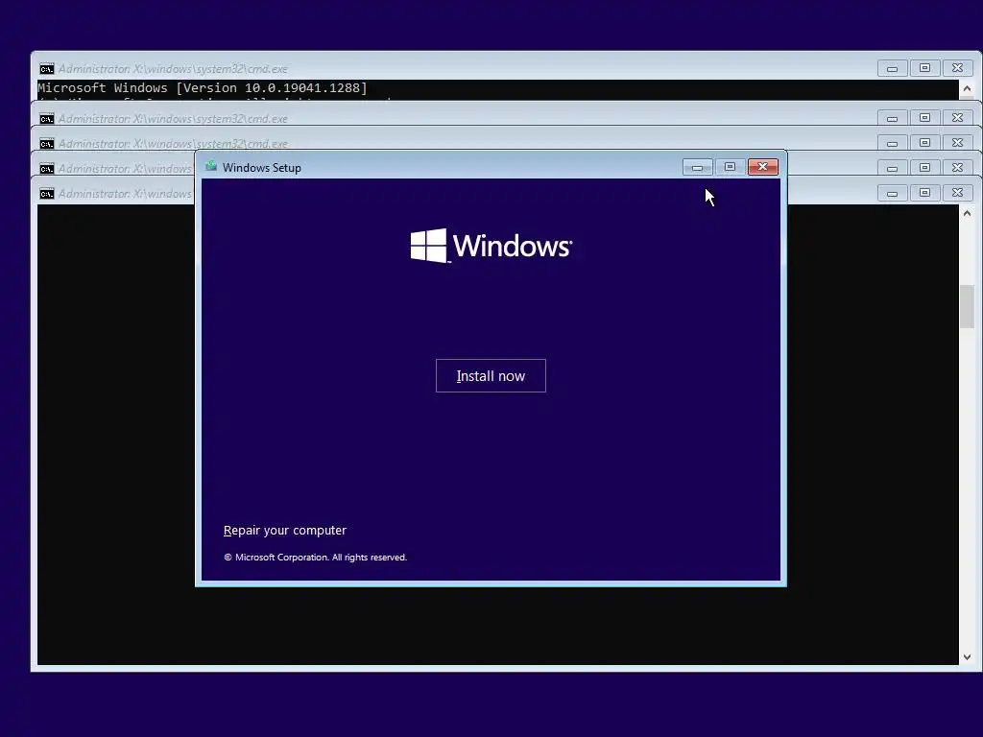Click scrollbar thumb of frontmost cmd window
The image size is (983, 737).
(967, 307)
